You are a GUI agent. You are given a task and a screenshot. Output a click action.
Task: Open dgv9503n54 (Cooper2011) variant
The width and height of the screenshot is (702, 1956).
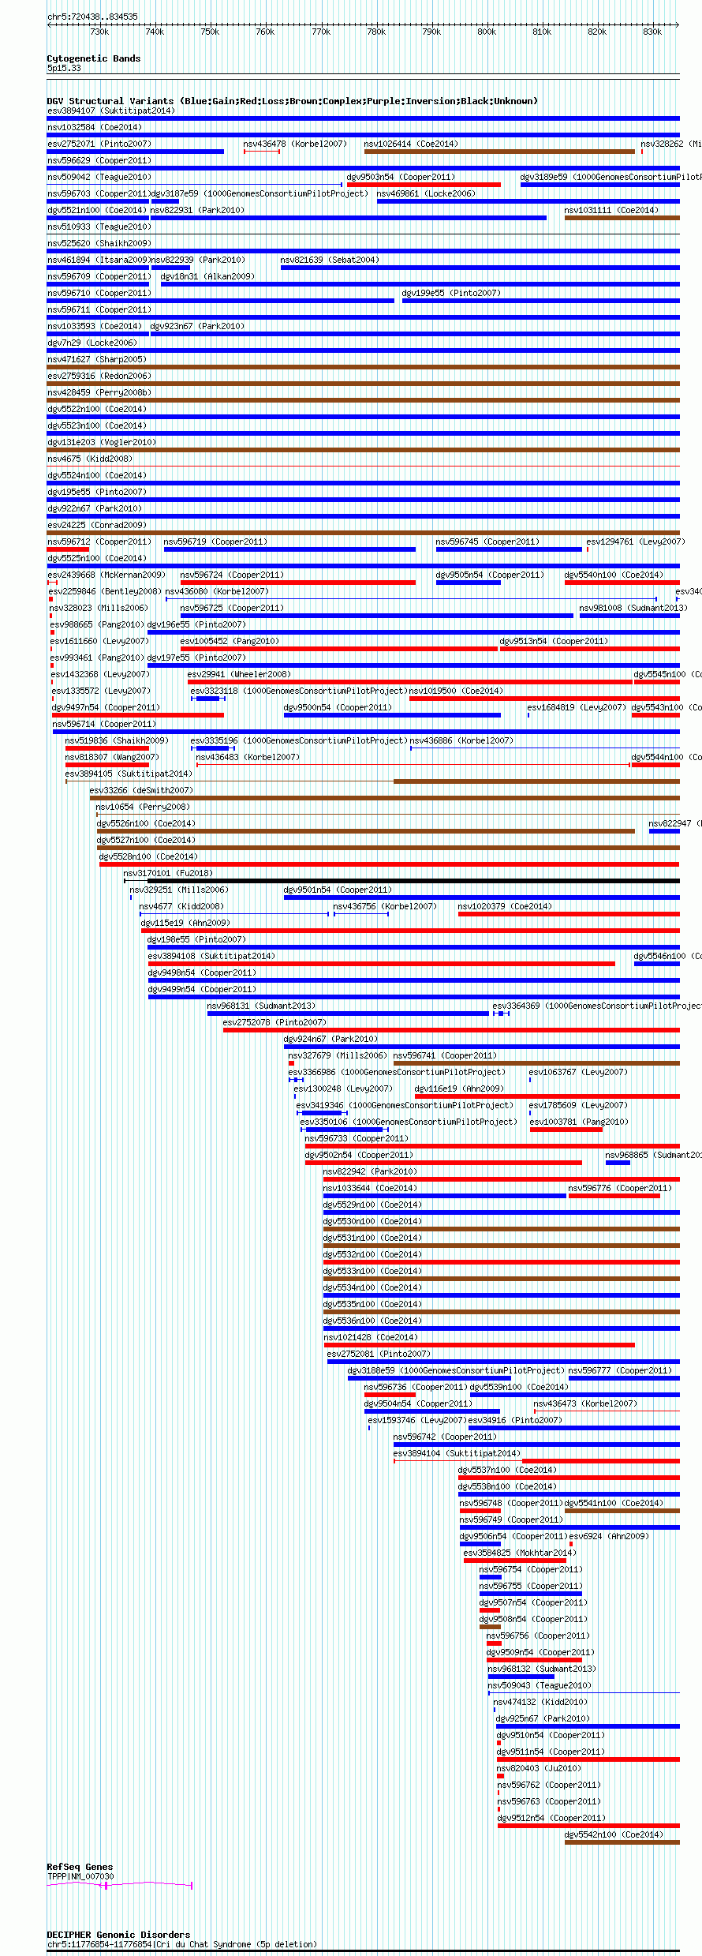[401, 177]
